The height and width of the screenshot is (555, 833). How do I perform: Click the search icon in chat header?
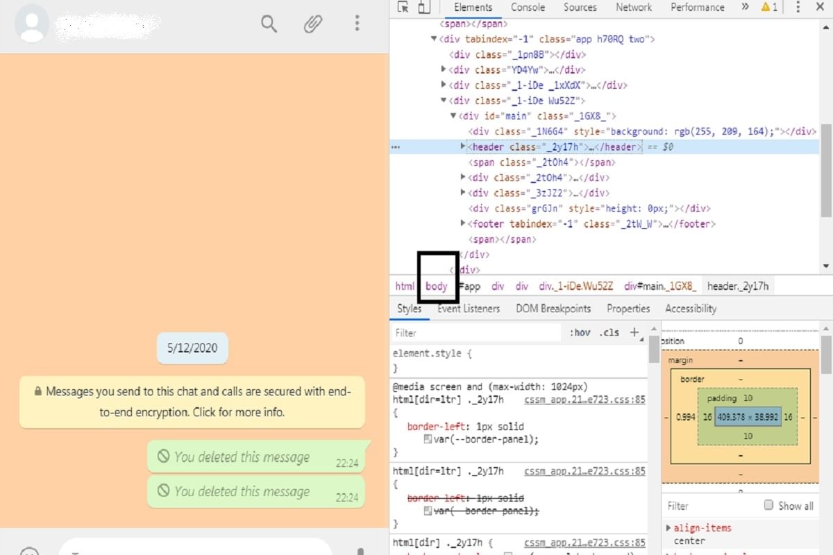(x=269, y=24)
